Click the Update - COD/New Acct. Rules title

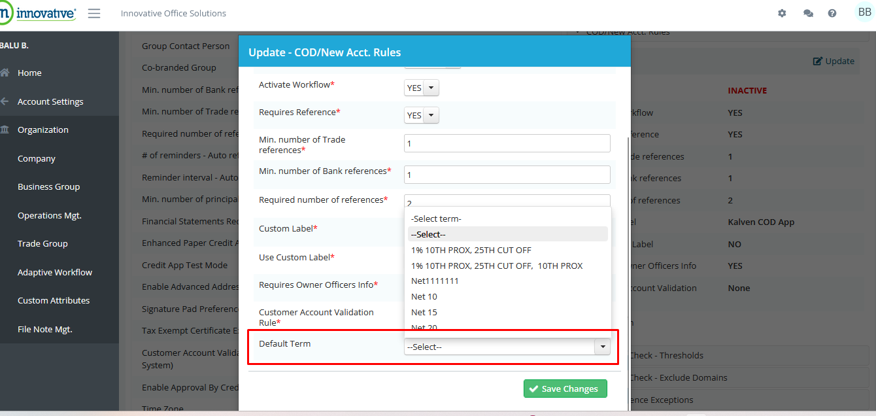pyautogui.click(x=325, y=52)
